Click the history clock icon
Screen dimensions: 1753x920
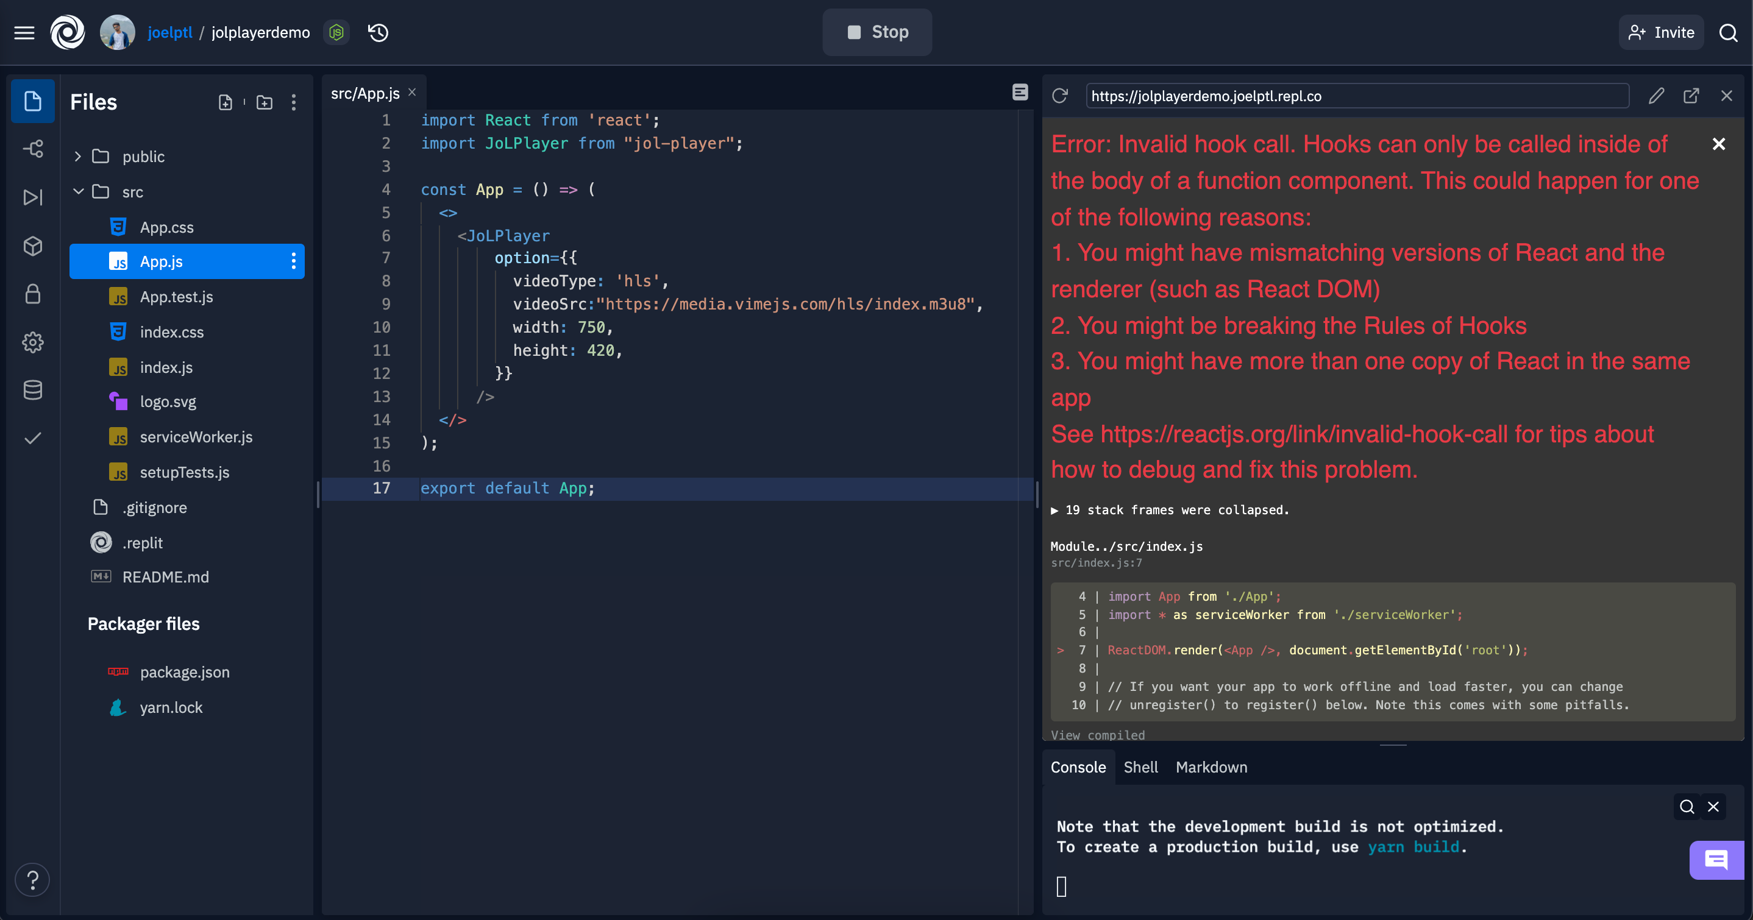coord(379,32)
